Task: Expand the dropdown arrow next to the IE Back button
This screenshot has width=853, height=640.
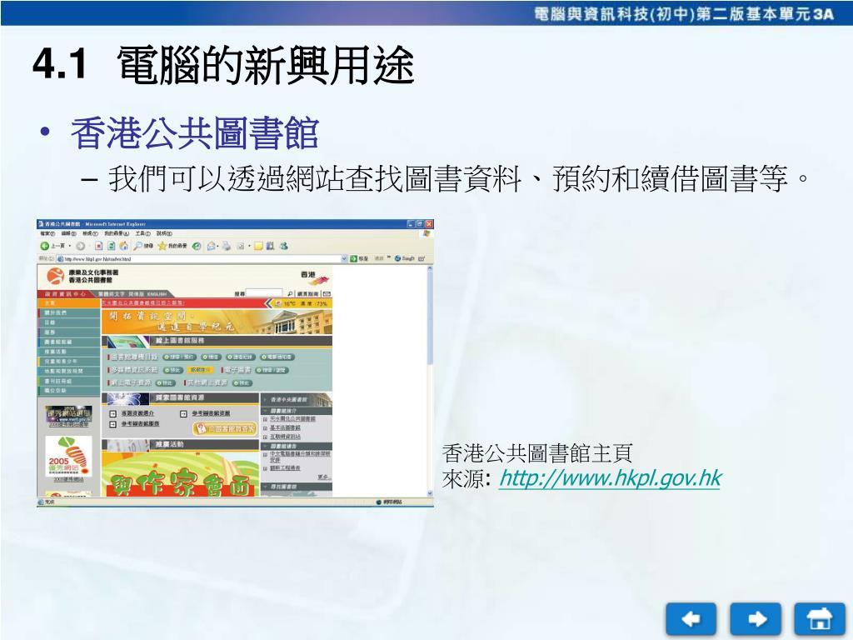Action: [70, 246]
